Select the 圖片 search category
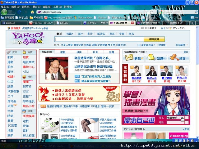This screenshot has width=199, height=149. tap(80, 34)
